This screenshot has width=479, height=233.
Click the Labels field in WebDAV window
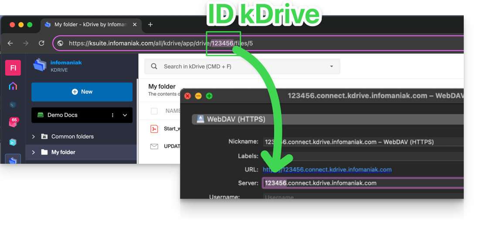click(x=363, y=156)
